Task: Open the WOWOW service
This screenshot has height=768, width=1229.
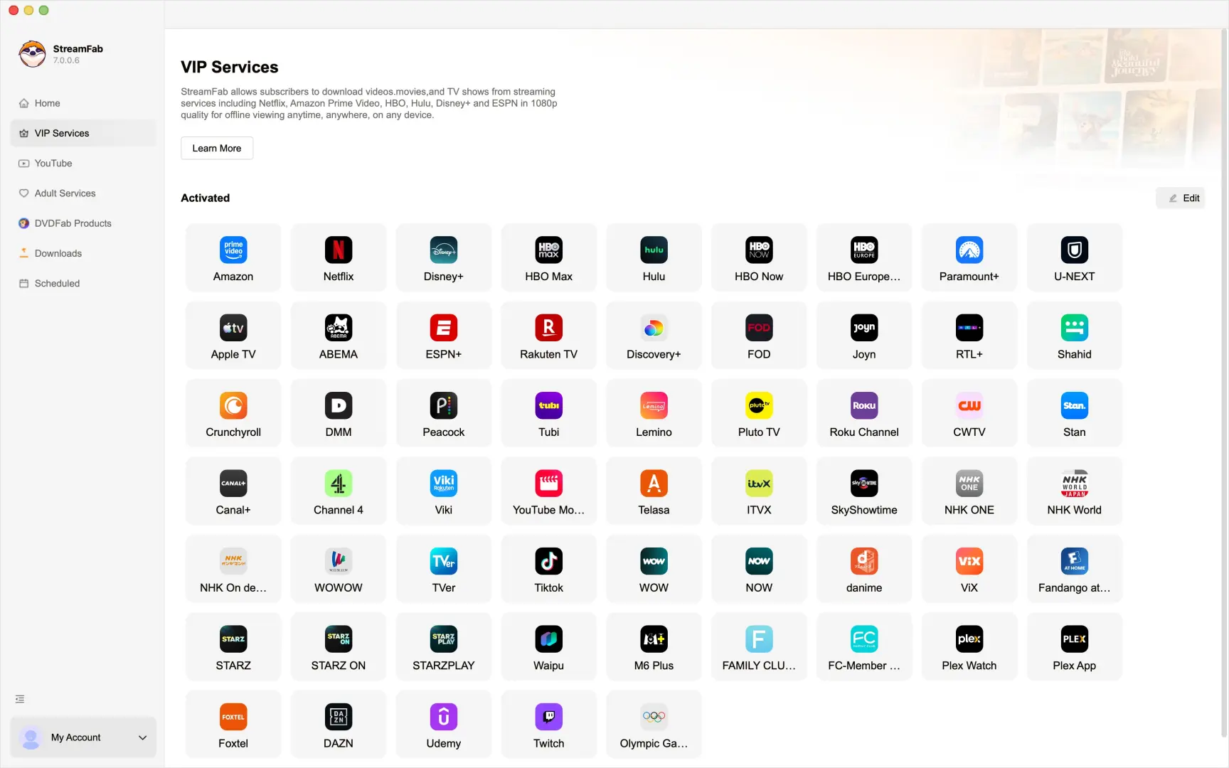Action: tap(339, 569)
